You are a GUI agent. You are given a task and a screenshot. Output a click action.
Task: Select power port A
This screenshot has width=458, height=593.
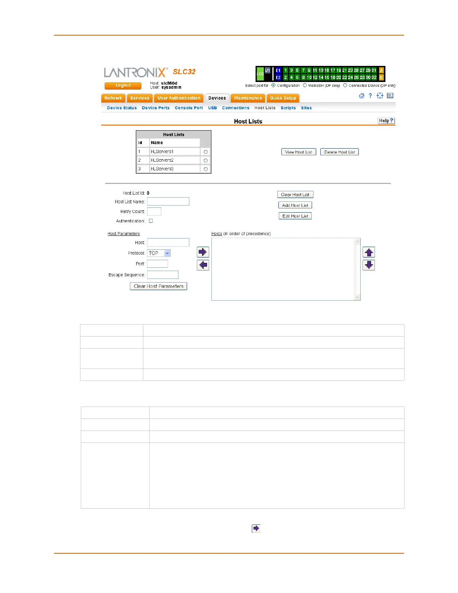(x=381, y=70)
